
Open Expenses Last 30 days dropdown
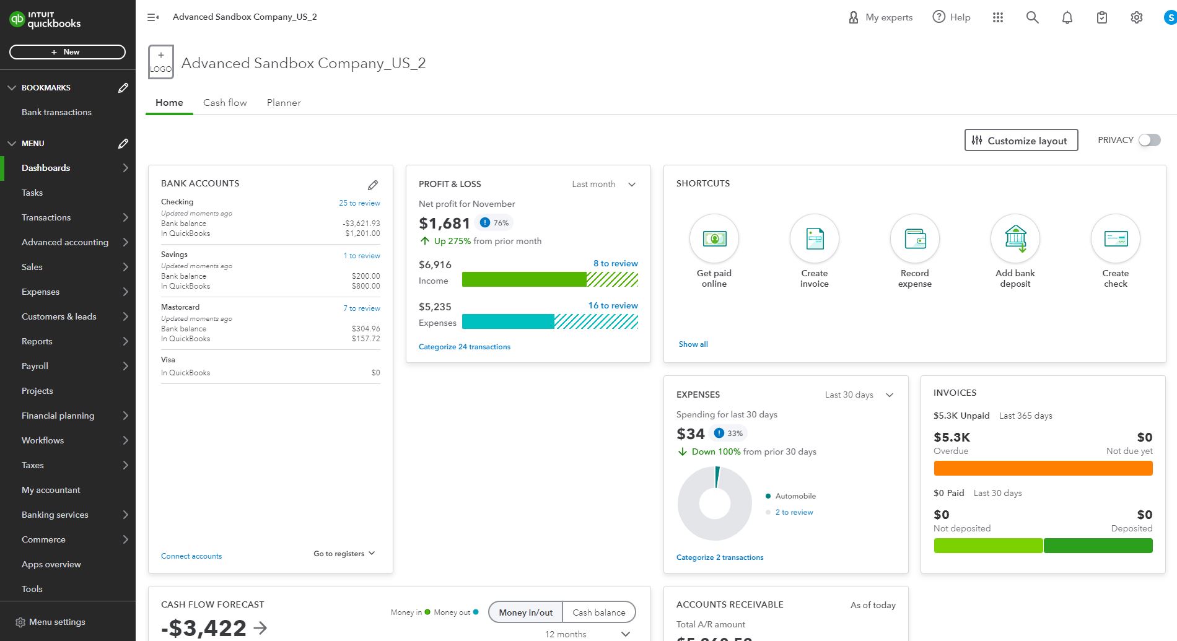[859, 395]
